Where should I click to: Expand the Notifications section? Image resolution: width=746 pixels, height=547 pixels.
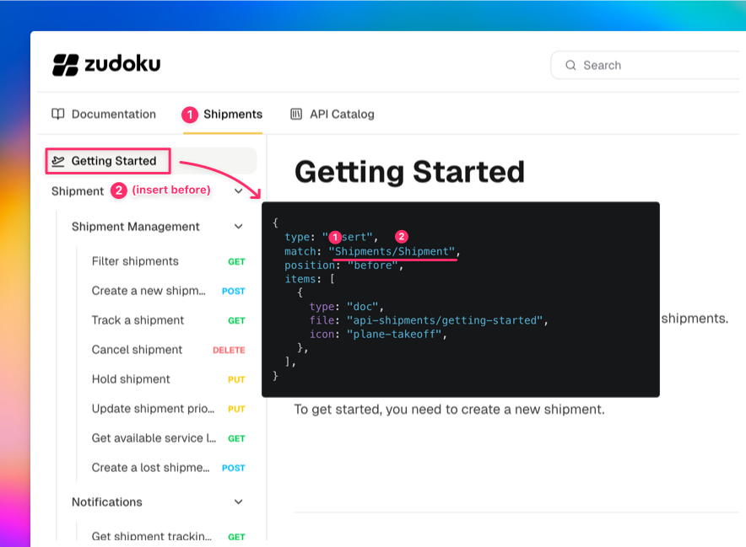pyautogui.click(x=238, y=501)
